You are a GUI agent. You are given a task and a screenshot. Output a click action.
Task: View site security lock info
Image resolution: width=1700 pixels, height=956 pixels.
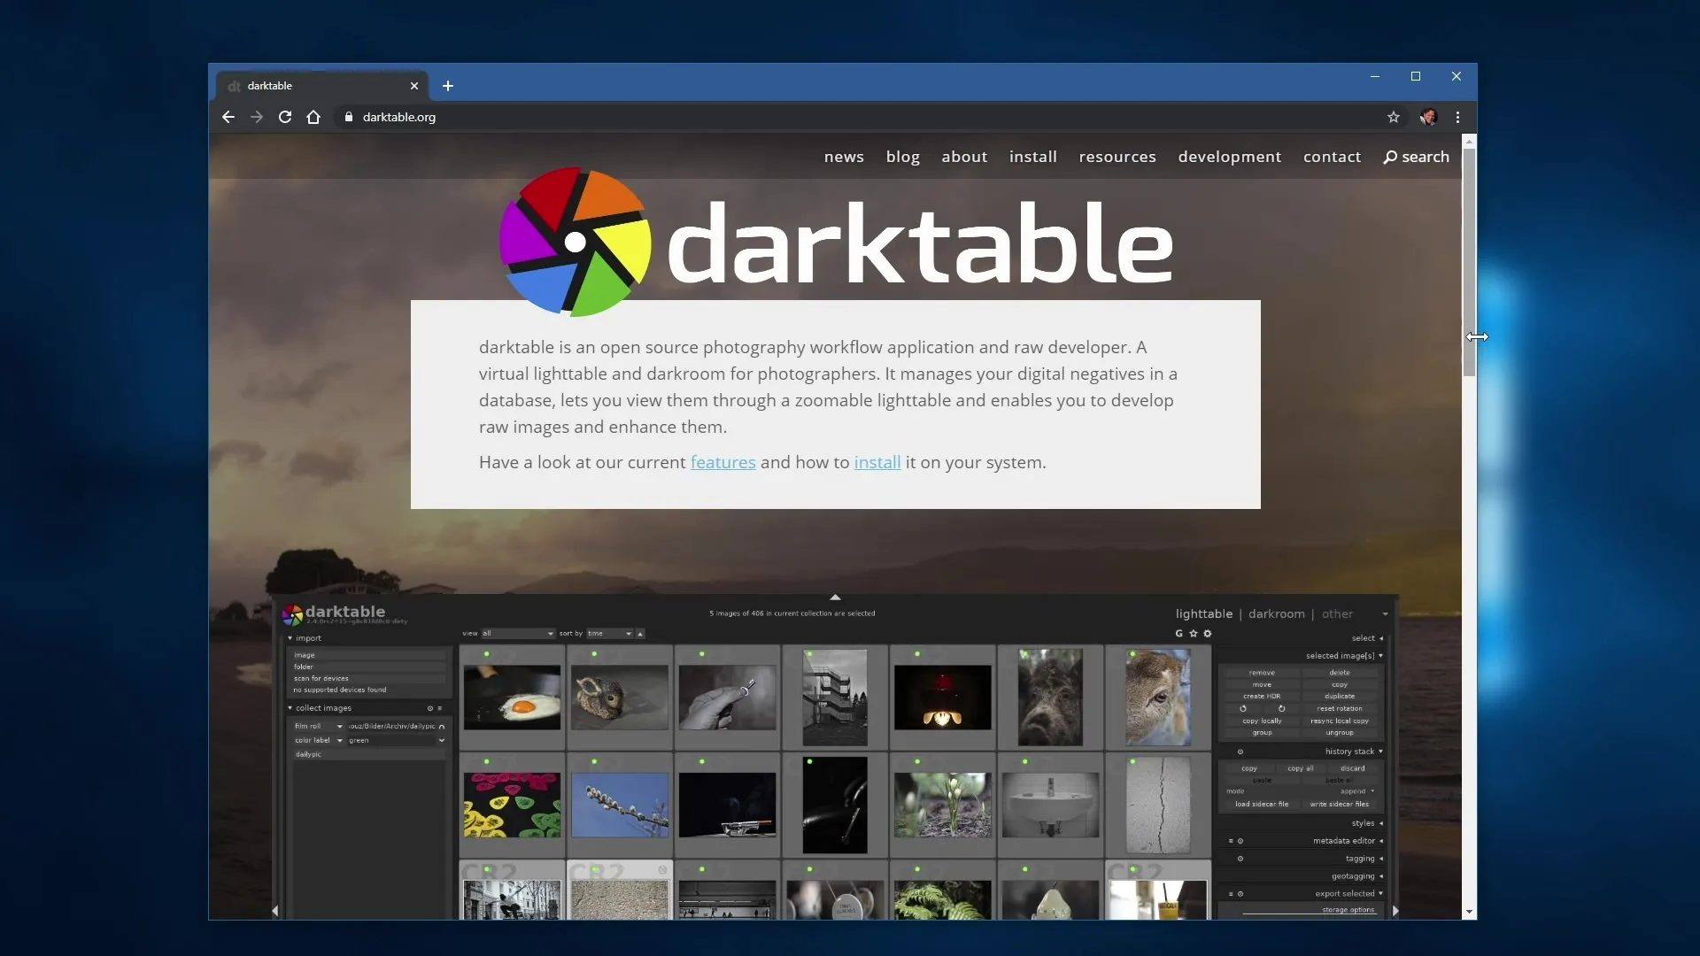(x=349, y=117)
